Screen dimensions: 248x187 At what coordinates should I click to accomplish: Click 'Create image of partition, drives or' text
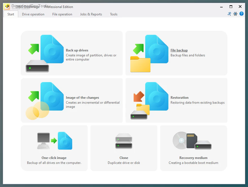pos(91,55)
